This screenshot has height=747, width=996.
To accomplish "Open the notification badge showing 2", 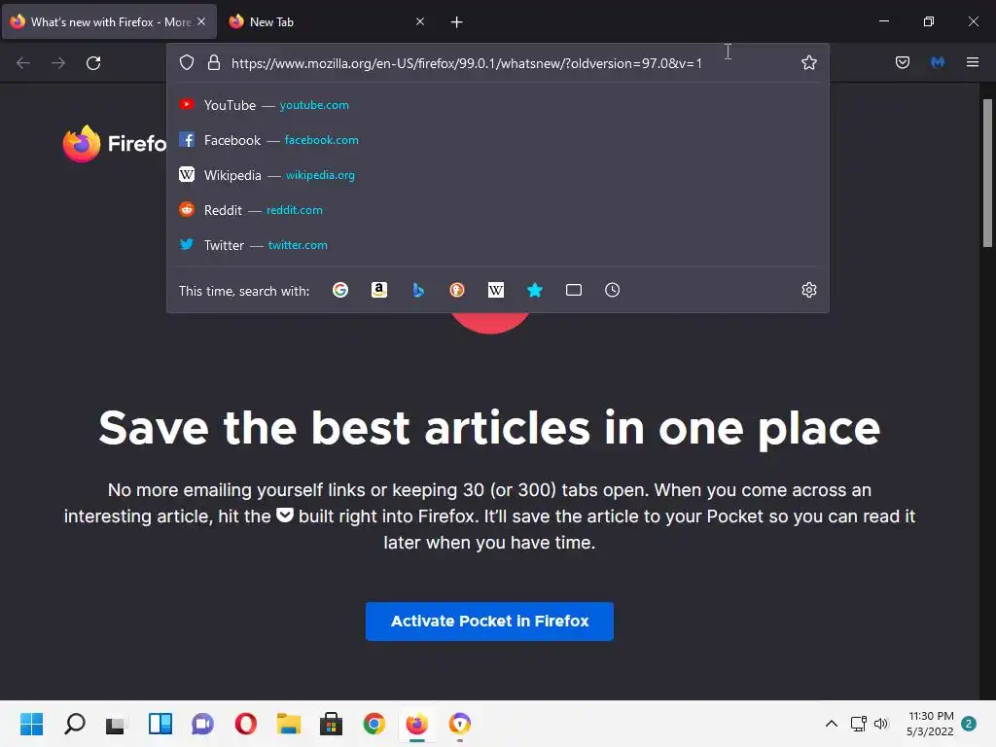I will [x=969, y=724].
